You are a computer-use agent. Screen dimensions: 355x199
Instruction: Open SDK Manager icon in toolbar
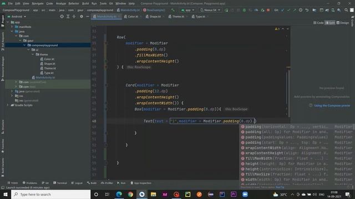339,10
